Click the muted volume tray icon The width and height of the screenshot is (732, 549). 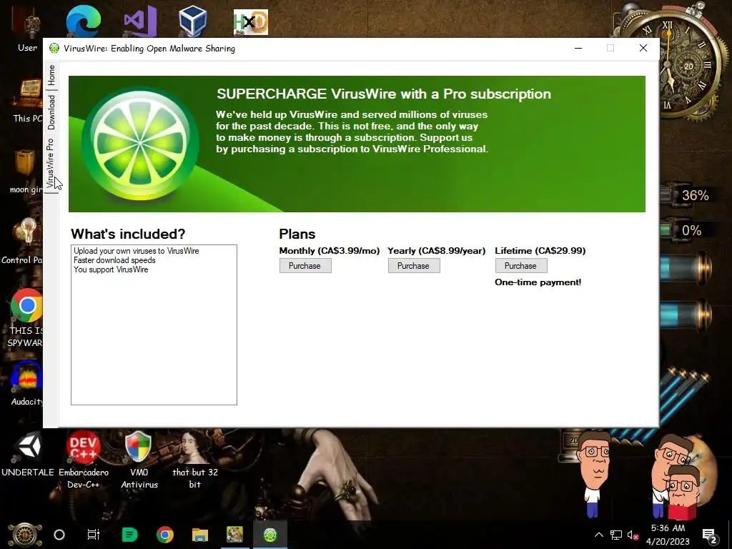pos(633,535)
